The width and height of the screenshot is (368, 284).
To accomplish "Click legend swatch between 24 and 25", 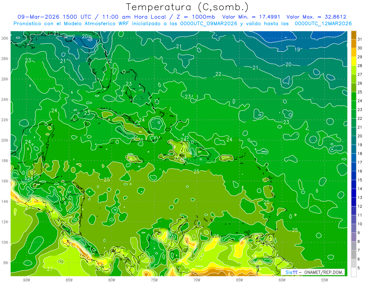I will [354, 96].
